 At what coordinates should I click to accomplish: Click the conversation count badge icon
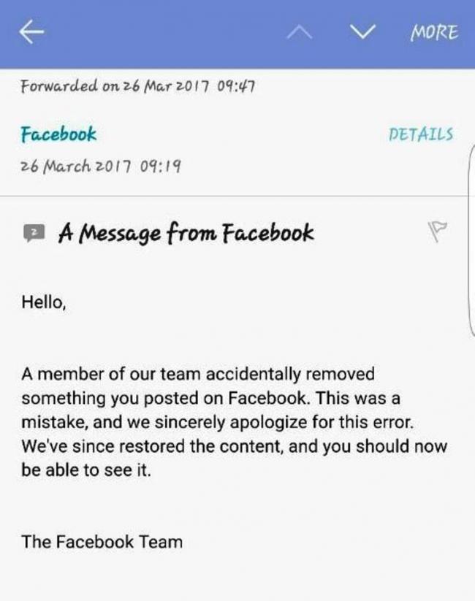pos(33,234)
